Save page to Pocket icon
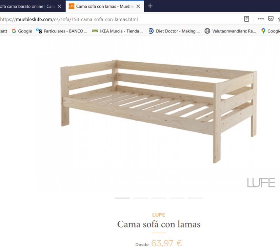This screenshot has width=280, height=252. (270, 19)
